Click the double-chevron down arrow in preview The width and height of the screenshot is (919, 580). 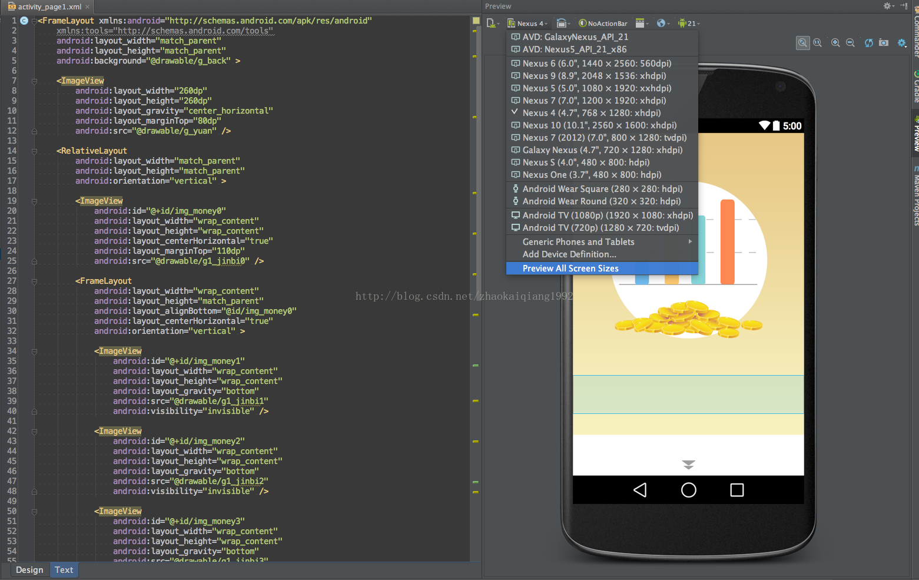(688, 465)
